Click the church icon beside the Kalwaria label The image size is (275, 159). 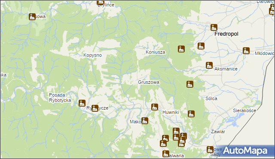pyautogui.click(x=166, y=154)
